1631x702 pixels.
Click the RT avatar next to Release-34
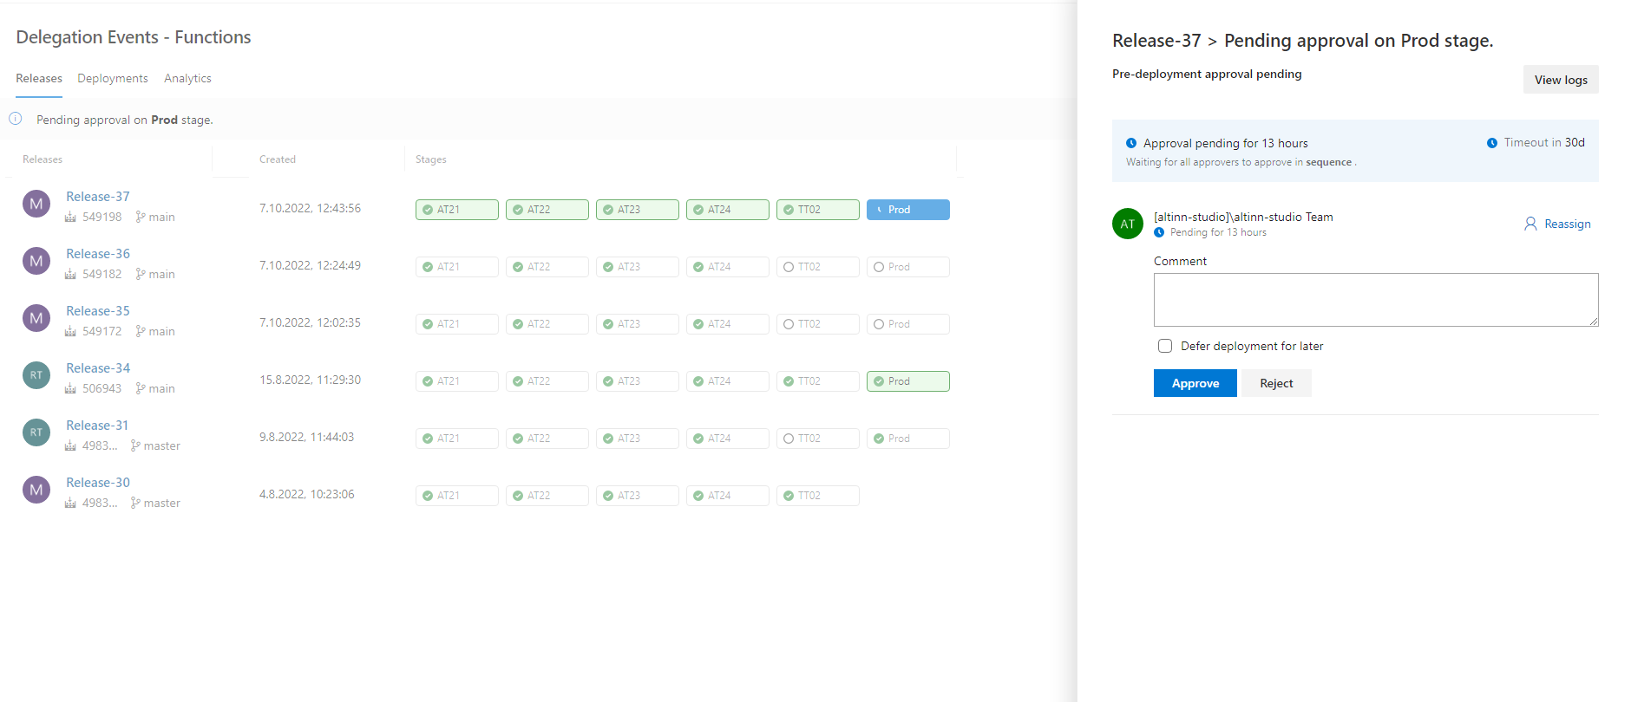pyautogui.click(x=36, y=375)
